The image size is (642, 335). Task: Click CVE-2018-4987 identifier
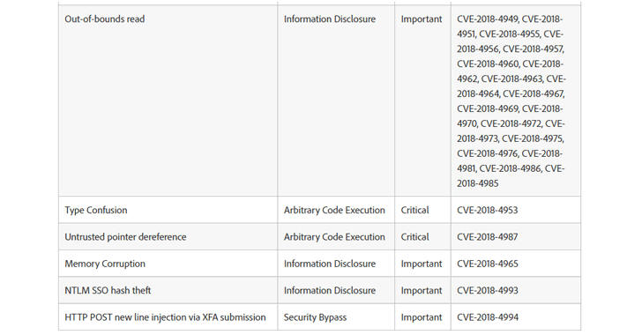pyautogui.click(x=487, y=237)
